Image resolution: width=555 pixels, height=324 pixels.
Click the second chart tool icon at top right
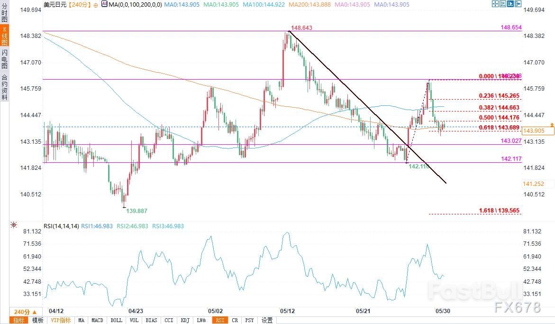pos(502,4)
